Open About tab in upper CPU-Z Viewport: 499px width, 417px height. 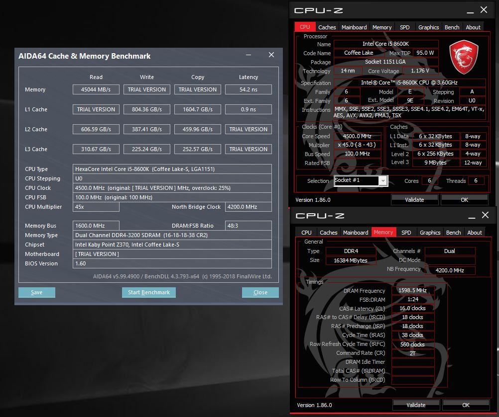[473, 27]
